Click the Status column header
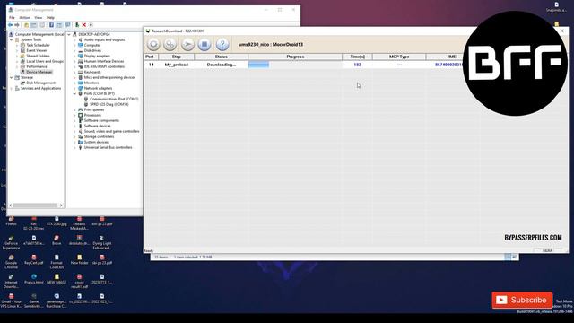Viewport: 574px width, 323px height. tap(222, 57)
